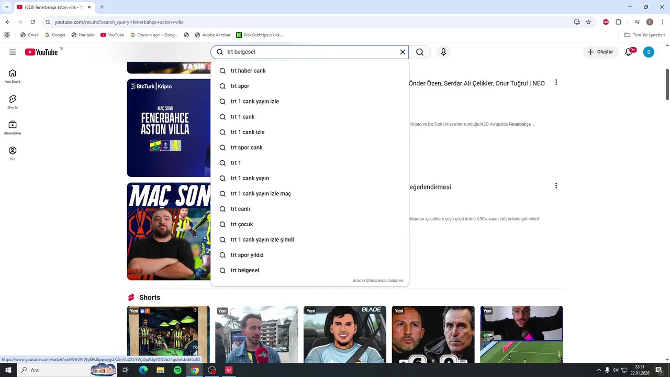Open the Fenerbahçe Aston Villa NEO thumbnail

click(x=169, y=128)
